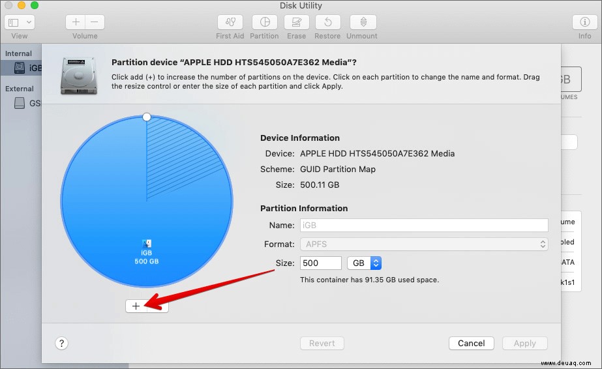
Task: Click the Device name APPLE HDD text
Action: pyautogui.click(x=377, y=153)
